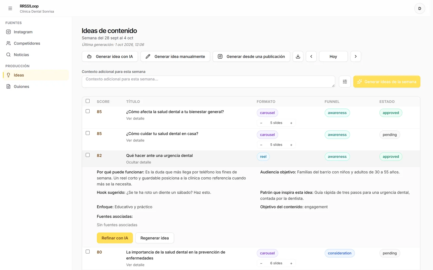Click Generar idea manualmente button
The image size is (433, 270).
tap(175, 56)
